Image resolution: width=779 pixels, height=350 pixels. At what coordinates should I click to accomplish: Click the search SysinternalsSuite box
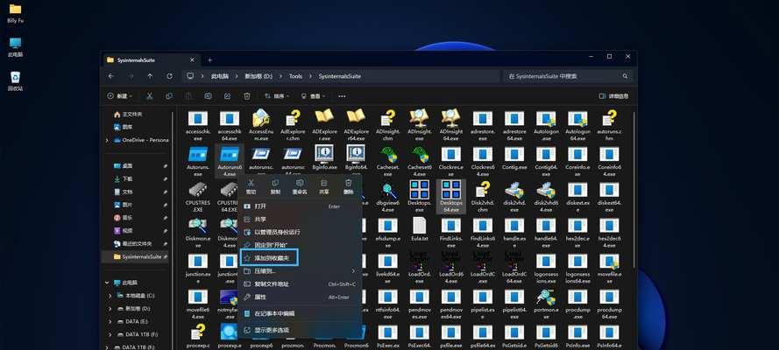(x=567, y=76)
